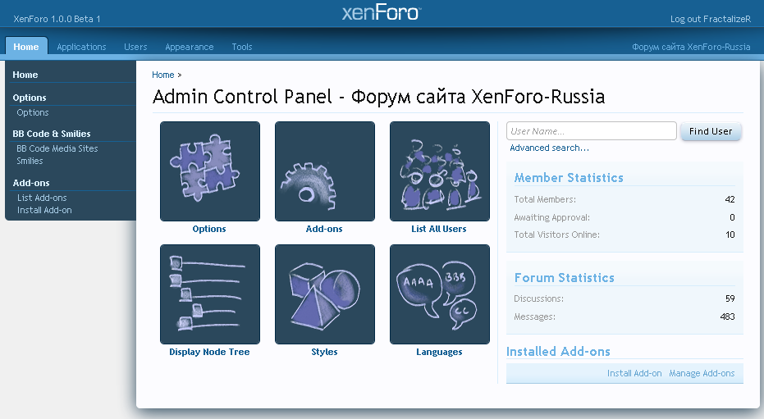Click the Options label under puzzle icon

pos(209,229)
